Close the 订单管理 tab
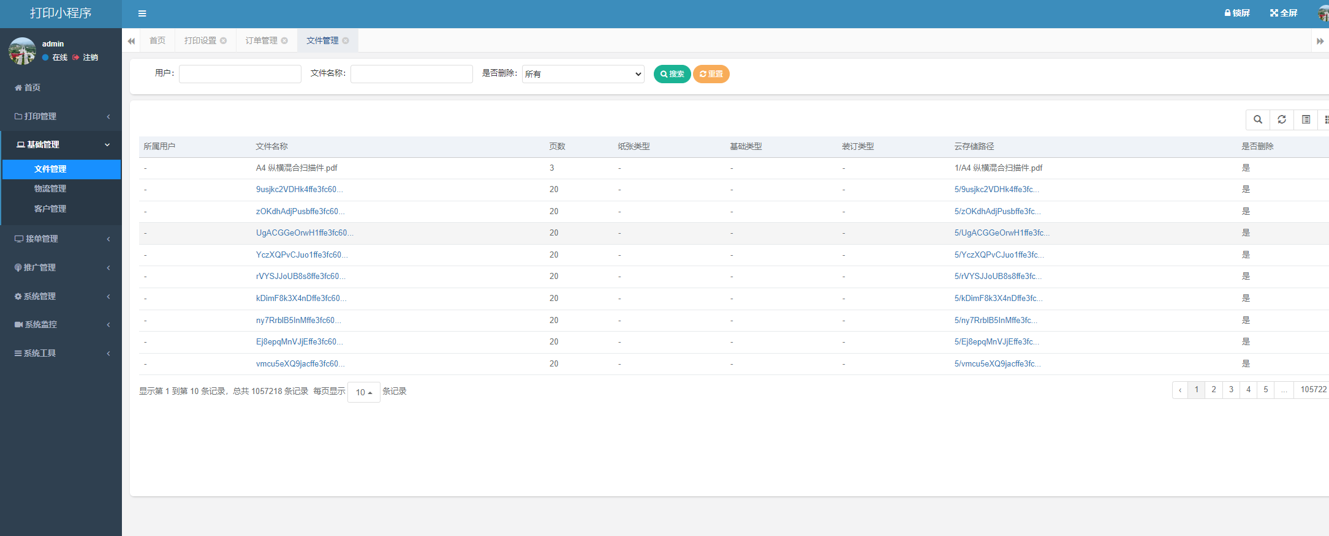This screenshot has height=536, width=1329. [285, 40]
